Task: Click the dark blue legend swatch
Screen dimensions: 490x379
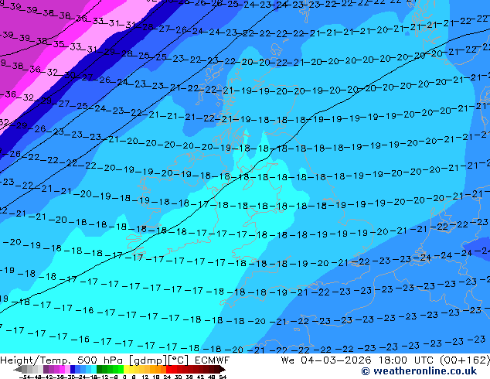Action: tap(73, 369)
